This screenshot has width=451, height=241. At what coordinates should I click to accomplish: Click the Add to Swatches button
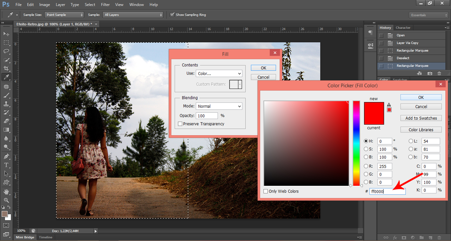pyautogui.click(x=421, y=118)
